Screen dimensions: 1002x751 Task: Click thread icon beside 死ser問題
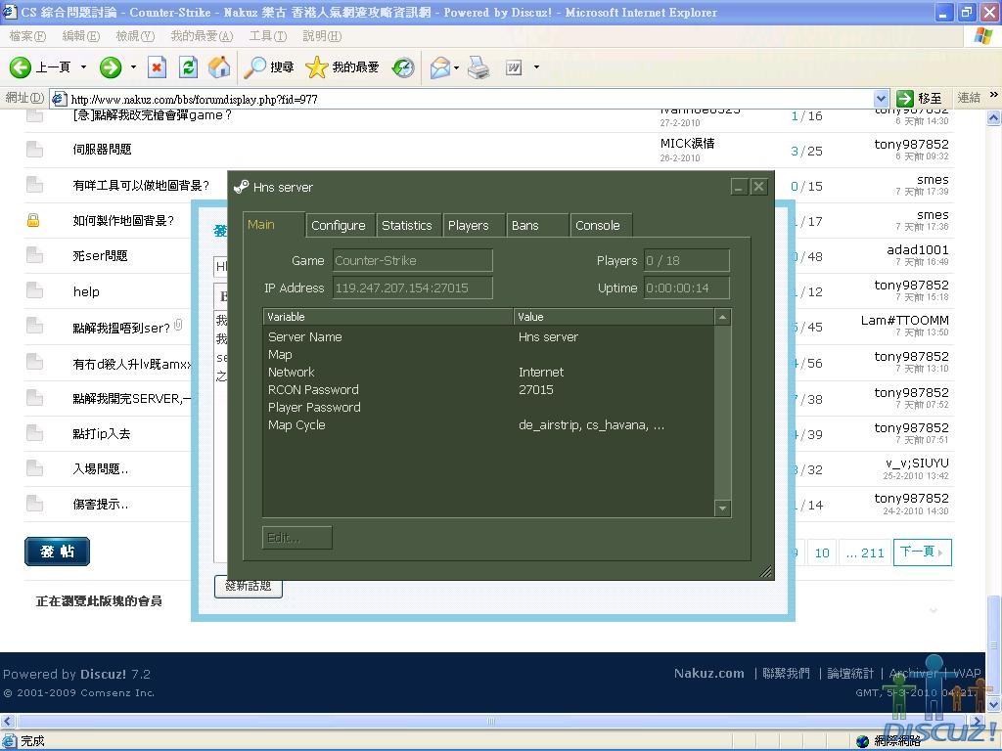[35, 255]
